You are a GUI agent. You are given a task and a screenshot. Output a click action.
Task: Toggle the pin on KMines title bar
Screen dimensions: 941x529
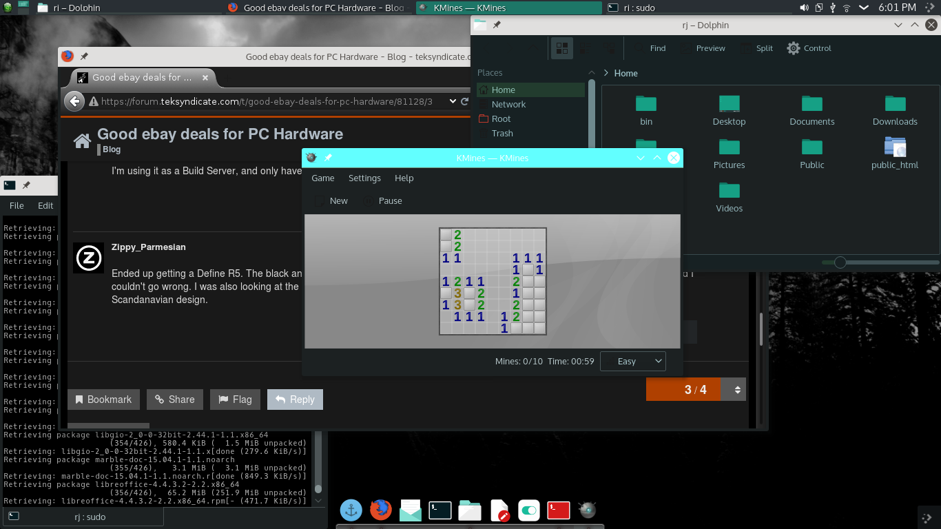329,158
